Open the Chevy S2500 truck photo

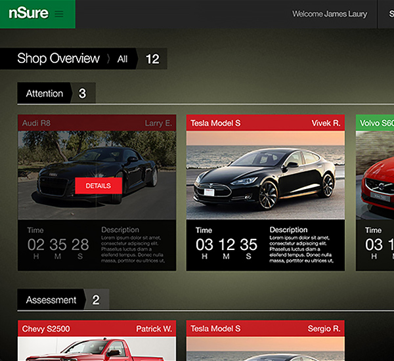click(x=97, y=349)
